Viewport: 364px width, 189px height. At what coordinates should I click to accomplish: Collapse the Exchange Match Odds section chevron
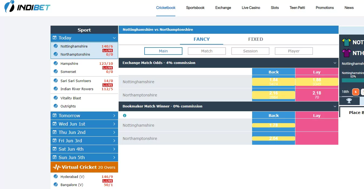pos(335,63)
